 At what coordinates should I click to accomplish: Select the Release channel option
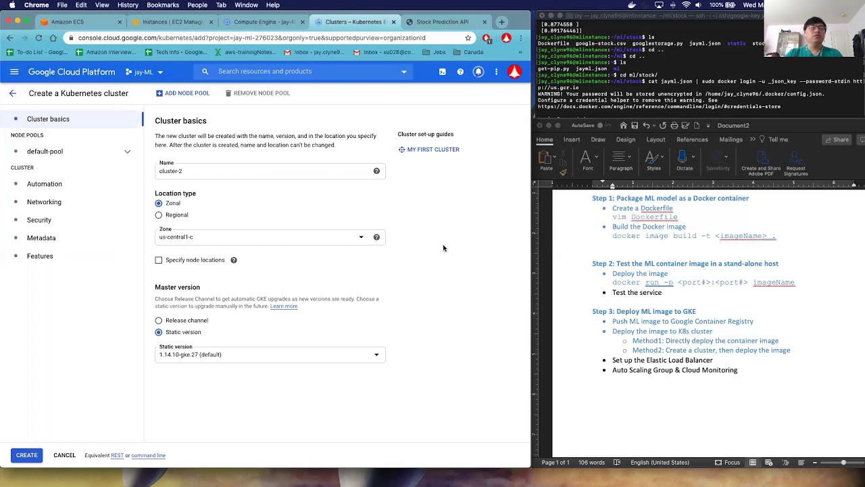coord(159,321)
